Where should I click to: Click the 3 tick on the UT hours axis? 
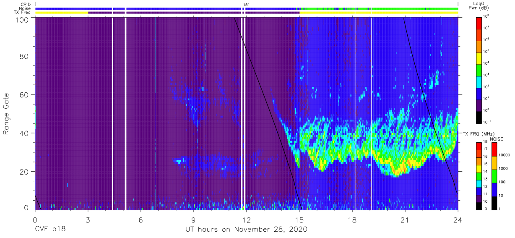[88, 220]
